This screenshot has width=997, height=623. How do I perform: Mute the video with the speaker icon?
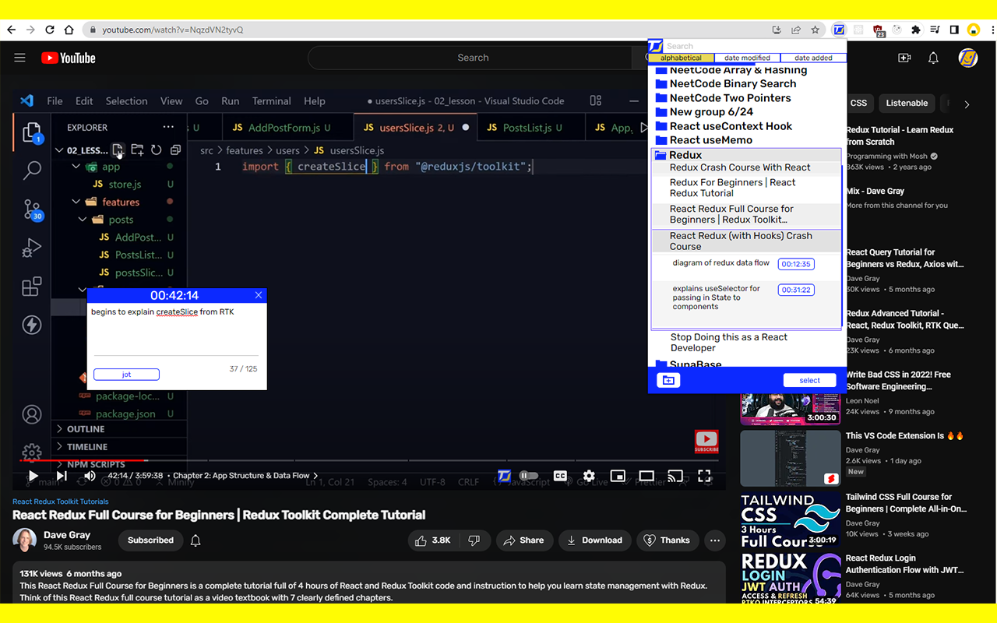pyautogui.click(x=90, y=476)
